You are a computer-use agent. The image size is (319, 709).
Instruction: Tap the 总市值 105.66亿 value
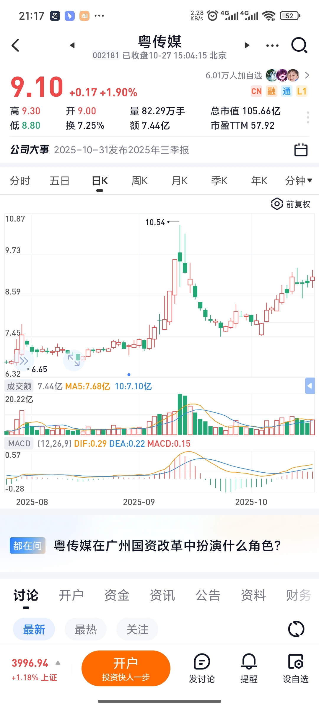(x=246, y=111)
